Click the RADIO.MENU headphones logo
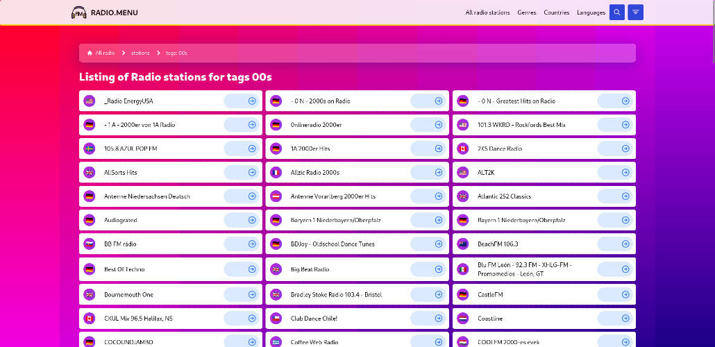The image size is (715, 347). 79,12
